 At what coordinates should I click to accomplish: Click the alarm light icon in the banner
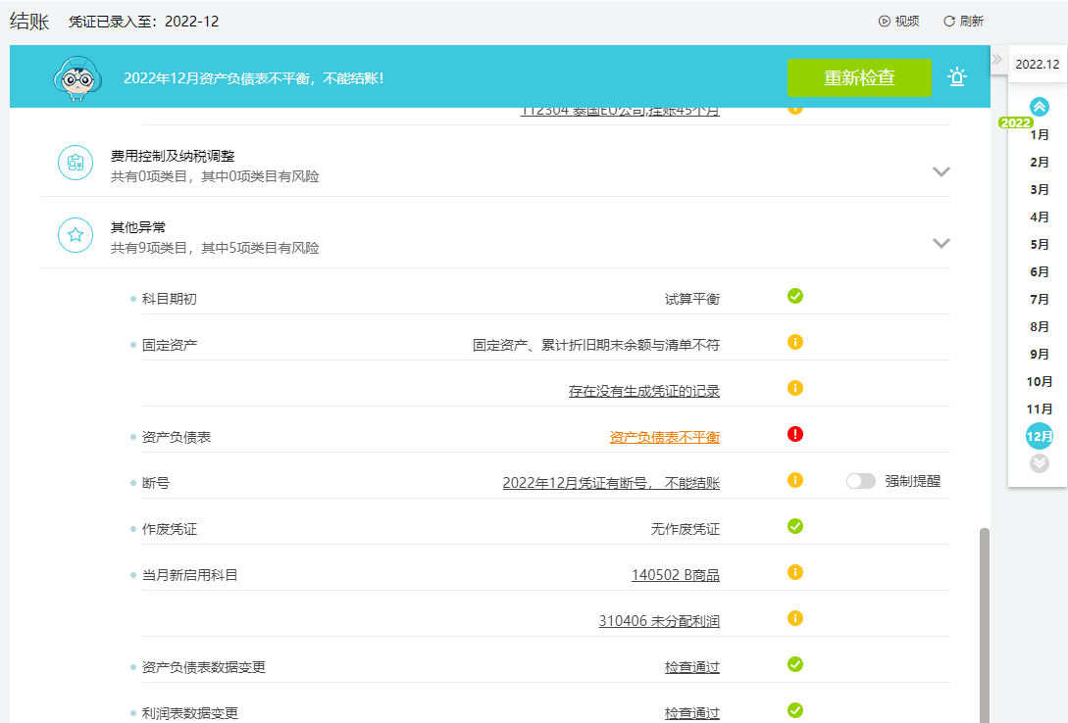[957, 76]
